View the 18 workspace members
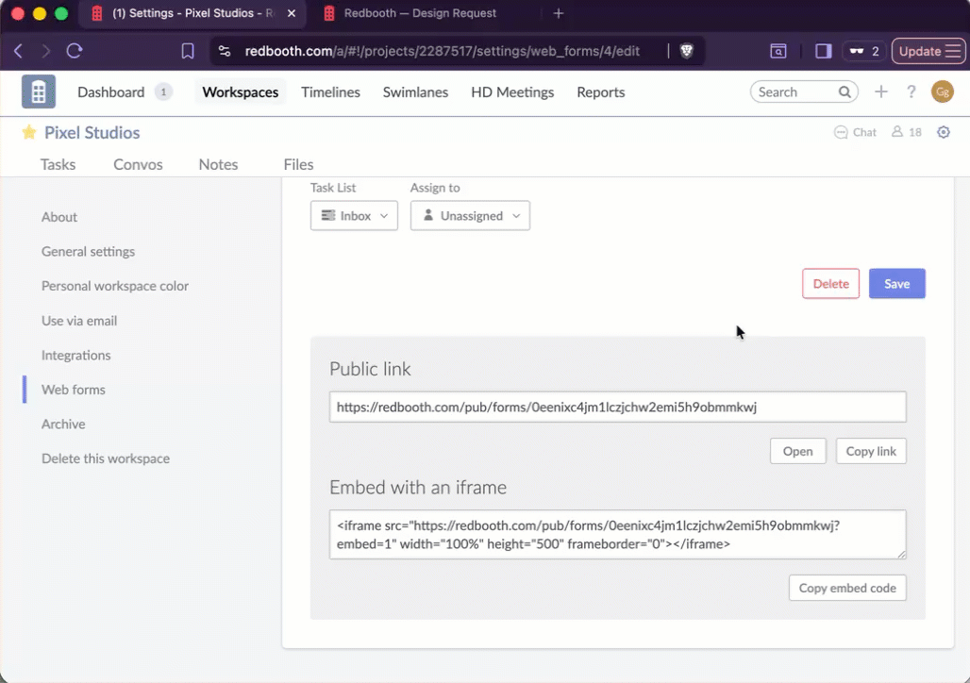Screen dimensions: 970x683 (906, 132)
